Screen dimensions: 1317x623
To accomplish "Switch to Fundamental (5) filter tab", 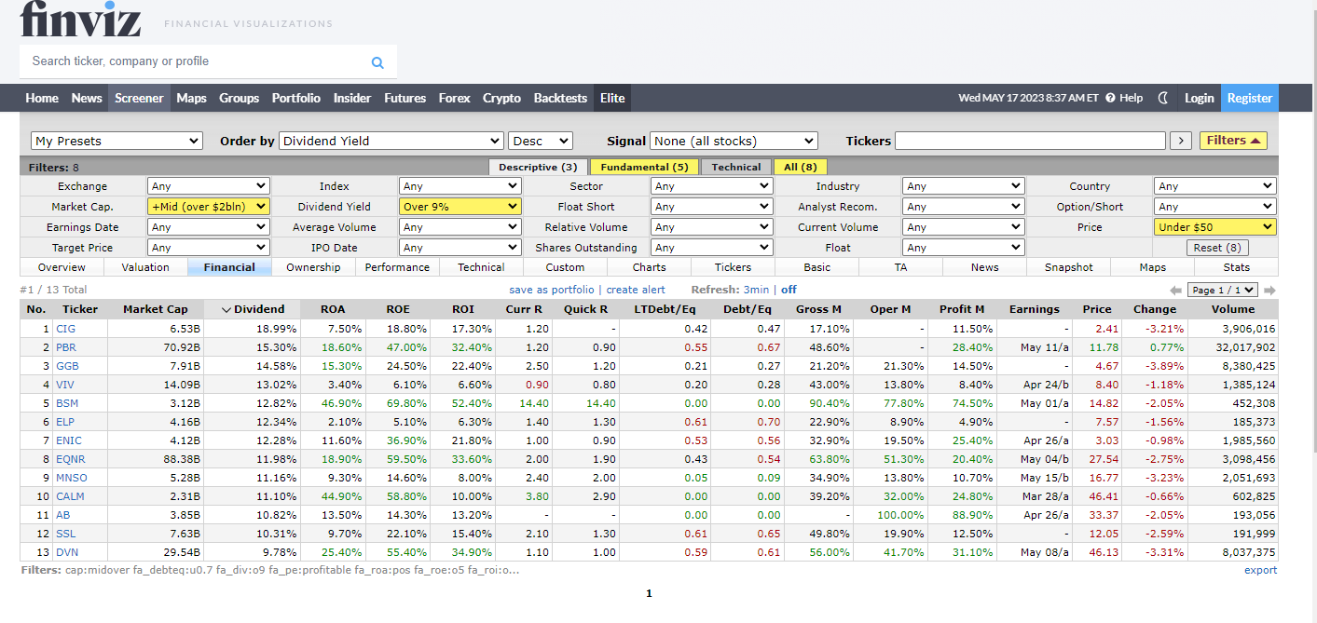I will pos(644,168).
